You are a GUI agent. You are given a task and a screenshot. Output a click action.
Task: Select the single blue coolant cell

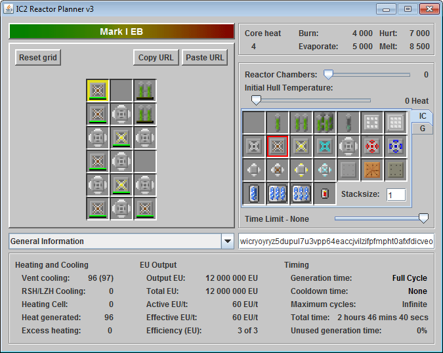254,194
